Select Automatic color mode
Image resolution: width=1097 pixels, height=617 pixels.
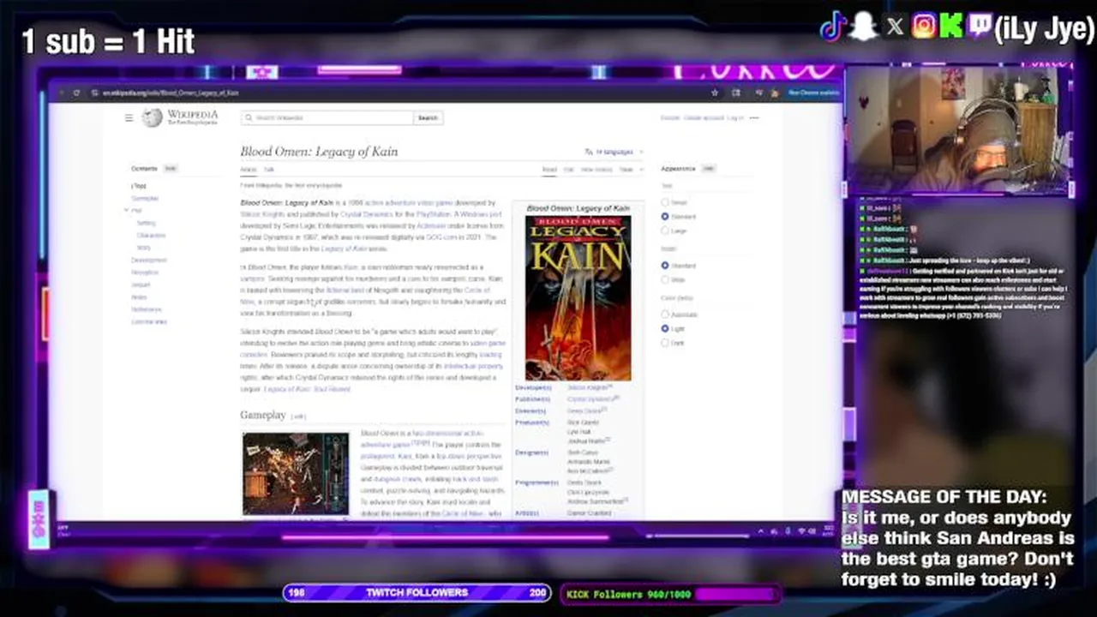[x=665, y=314]
